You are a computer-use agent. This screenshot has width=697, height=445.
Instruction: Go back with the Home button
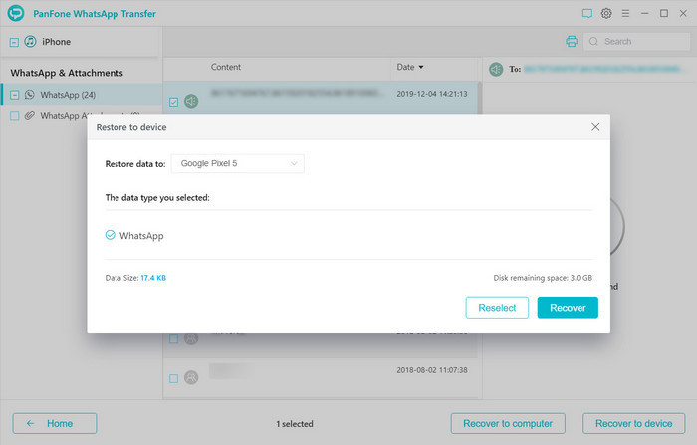click(55, 423)
